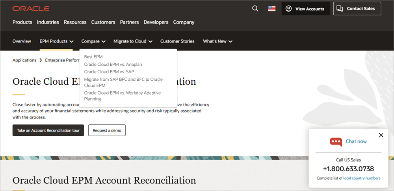Click Contact Sales button
Viewport: 394px width, 191px height.
pyautogui.click(x=357, y=9)
